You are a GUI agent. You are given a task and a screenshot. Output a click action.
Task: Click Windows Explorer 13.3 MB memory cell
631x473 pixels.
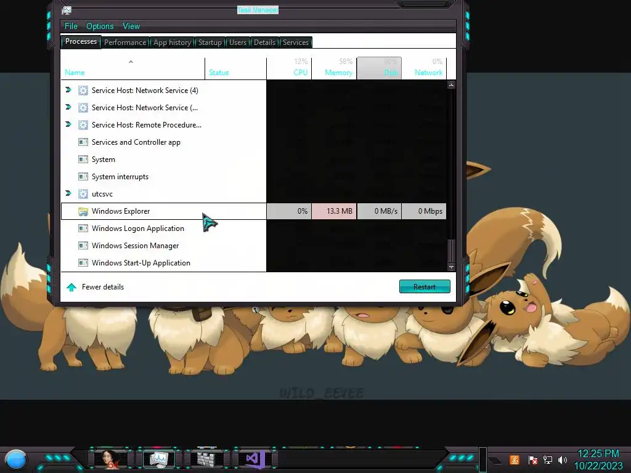334,211
